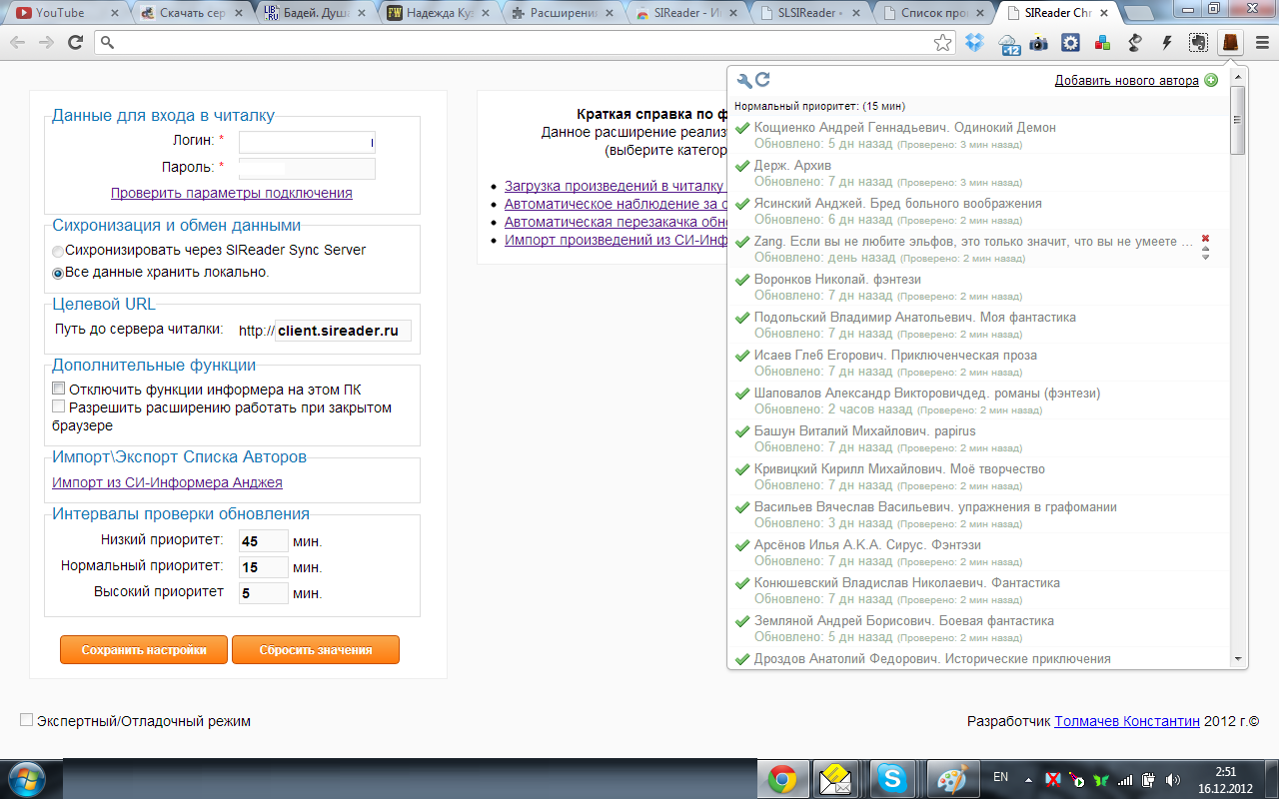Open author Воронков Николай. фэнтези entry
The height and width of the screenshot is (799, 1279).
[837, 280]
